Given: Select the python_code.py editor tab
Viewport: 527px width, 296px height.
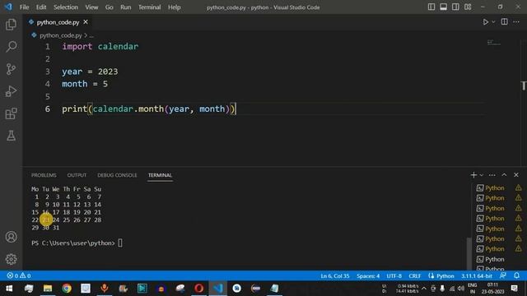Looking at the screenshot, I should pos(58,22).
